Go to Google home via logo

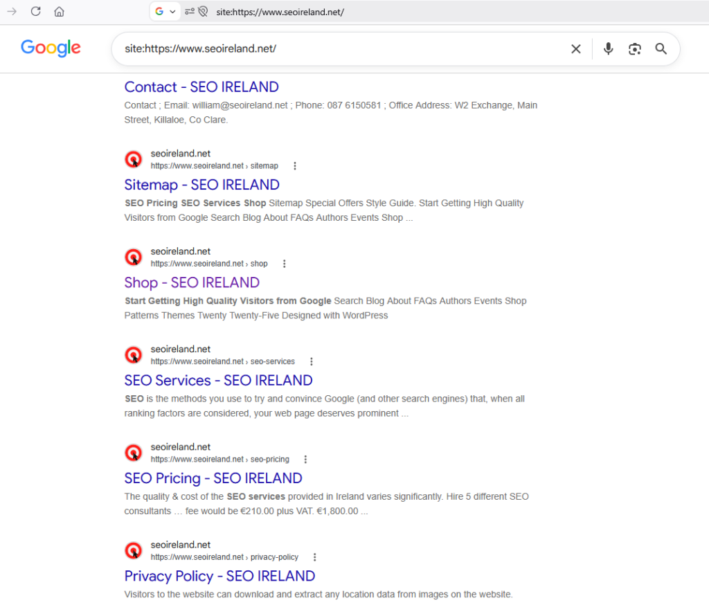51,48
